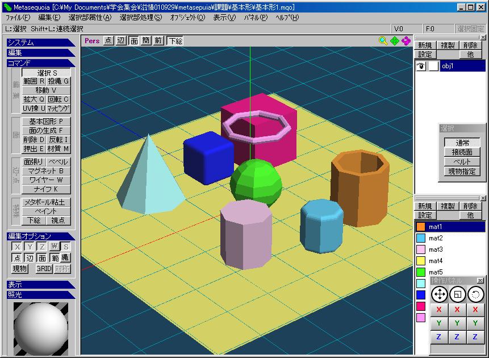The height and width of the screenshot is (358, 489).
Task: Collapse the 編集オプション panel header
Action: coord(41,236)
